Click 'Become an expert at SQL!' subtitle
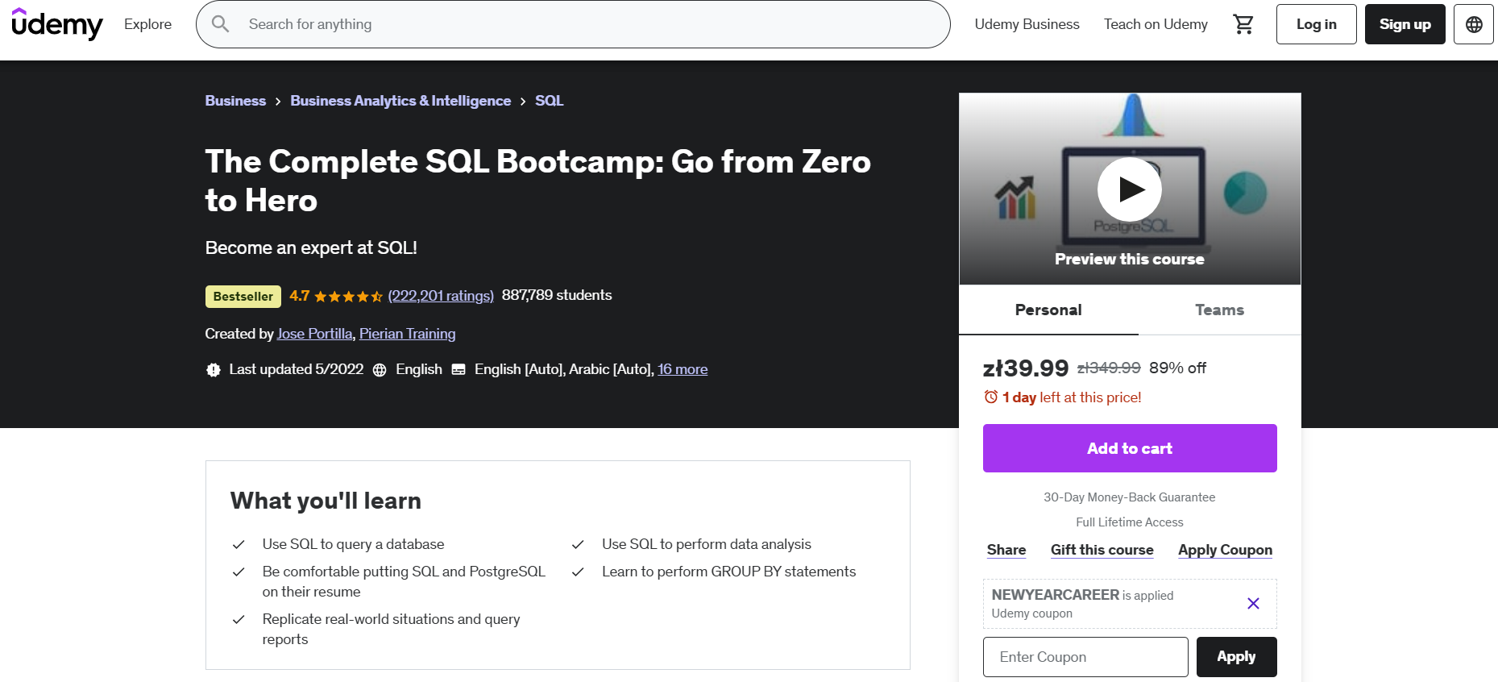 pyautogui.click(x=311, y=247)
